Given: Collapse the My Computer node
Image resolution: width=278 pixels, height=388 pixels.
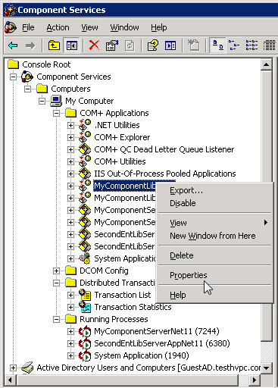Looking at the screenshot, I should (x=42, y=101).
